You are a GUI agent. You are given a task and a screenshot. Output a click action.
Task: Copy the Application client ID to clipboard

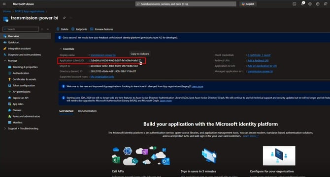click(x=140, y=60)
